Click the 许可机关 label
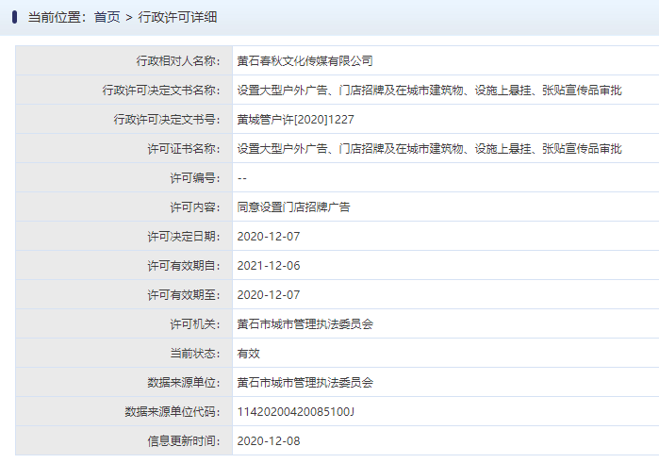 pyautogui.click(x=195, y=324)
